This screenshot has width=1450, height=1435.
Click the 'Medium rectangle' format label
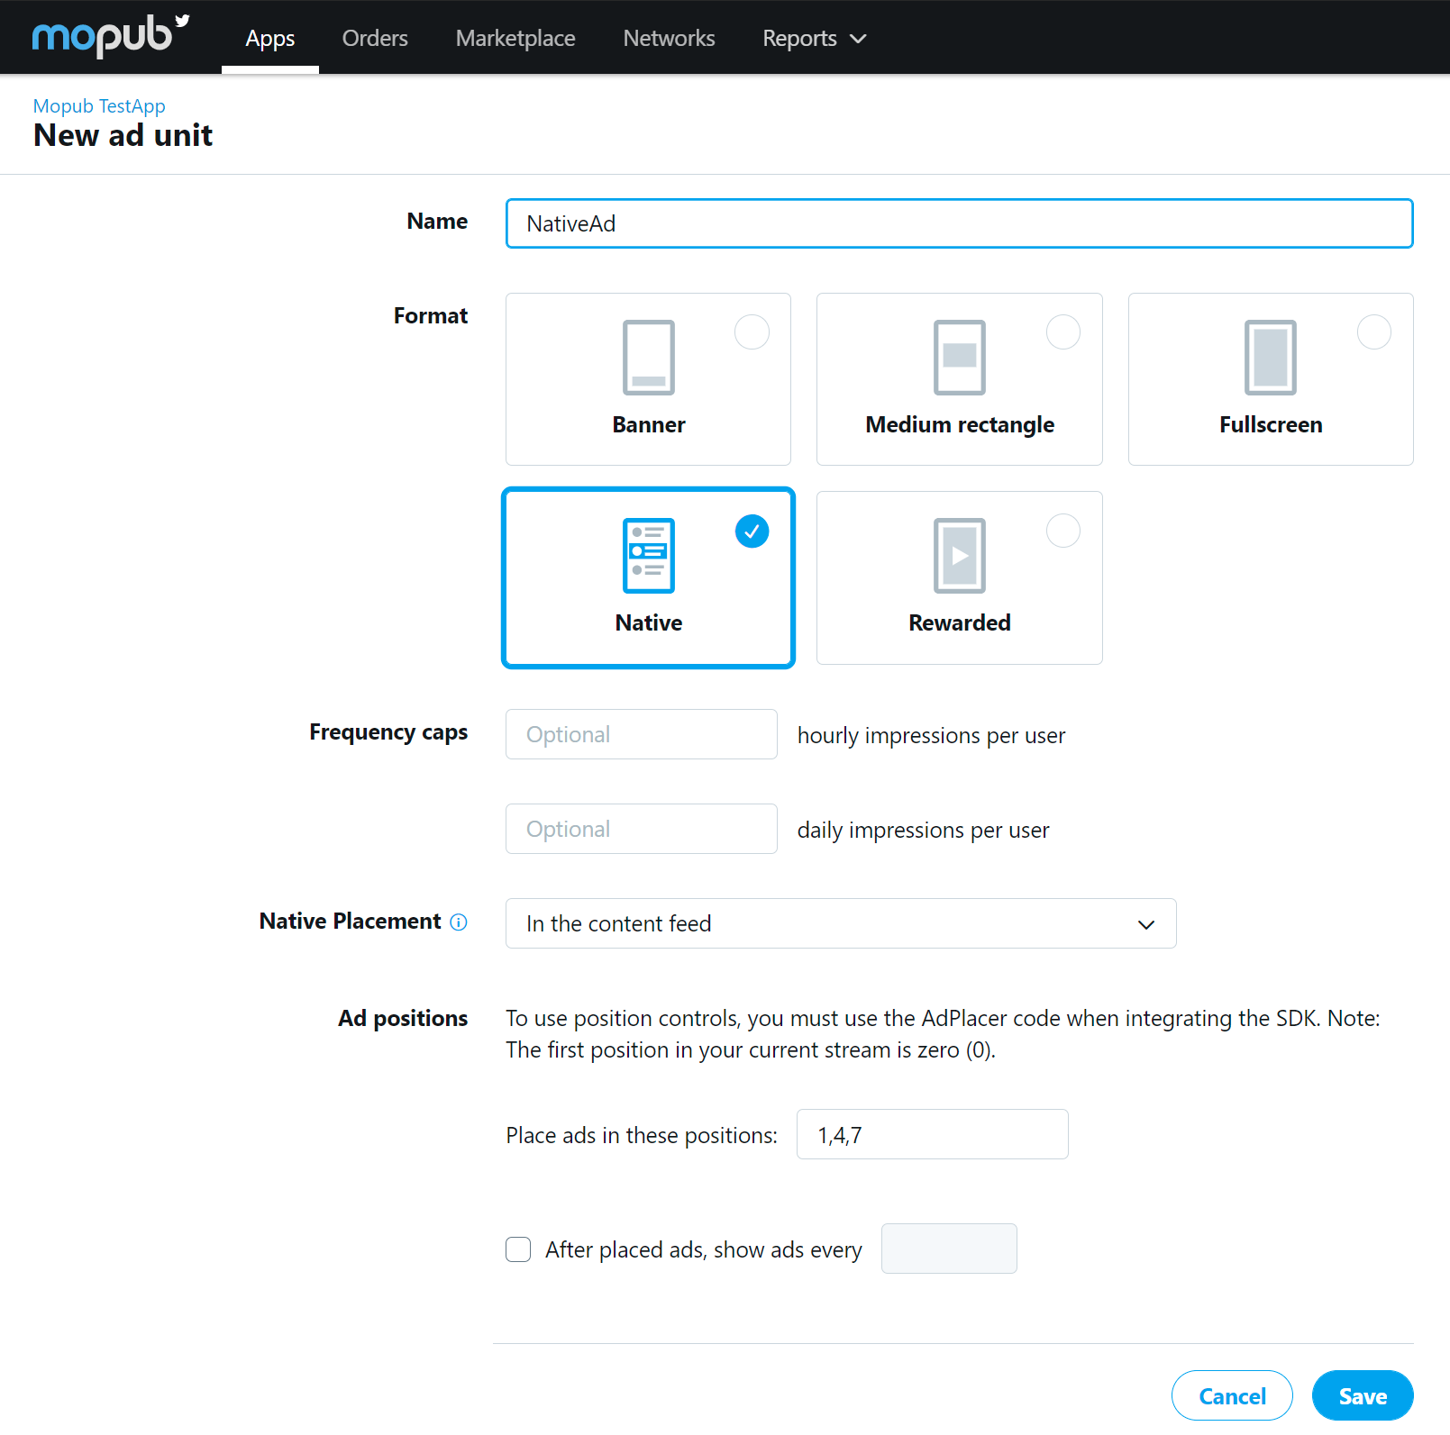point(960,424)
